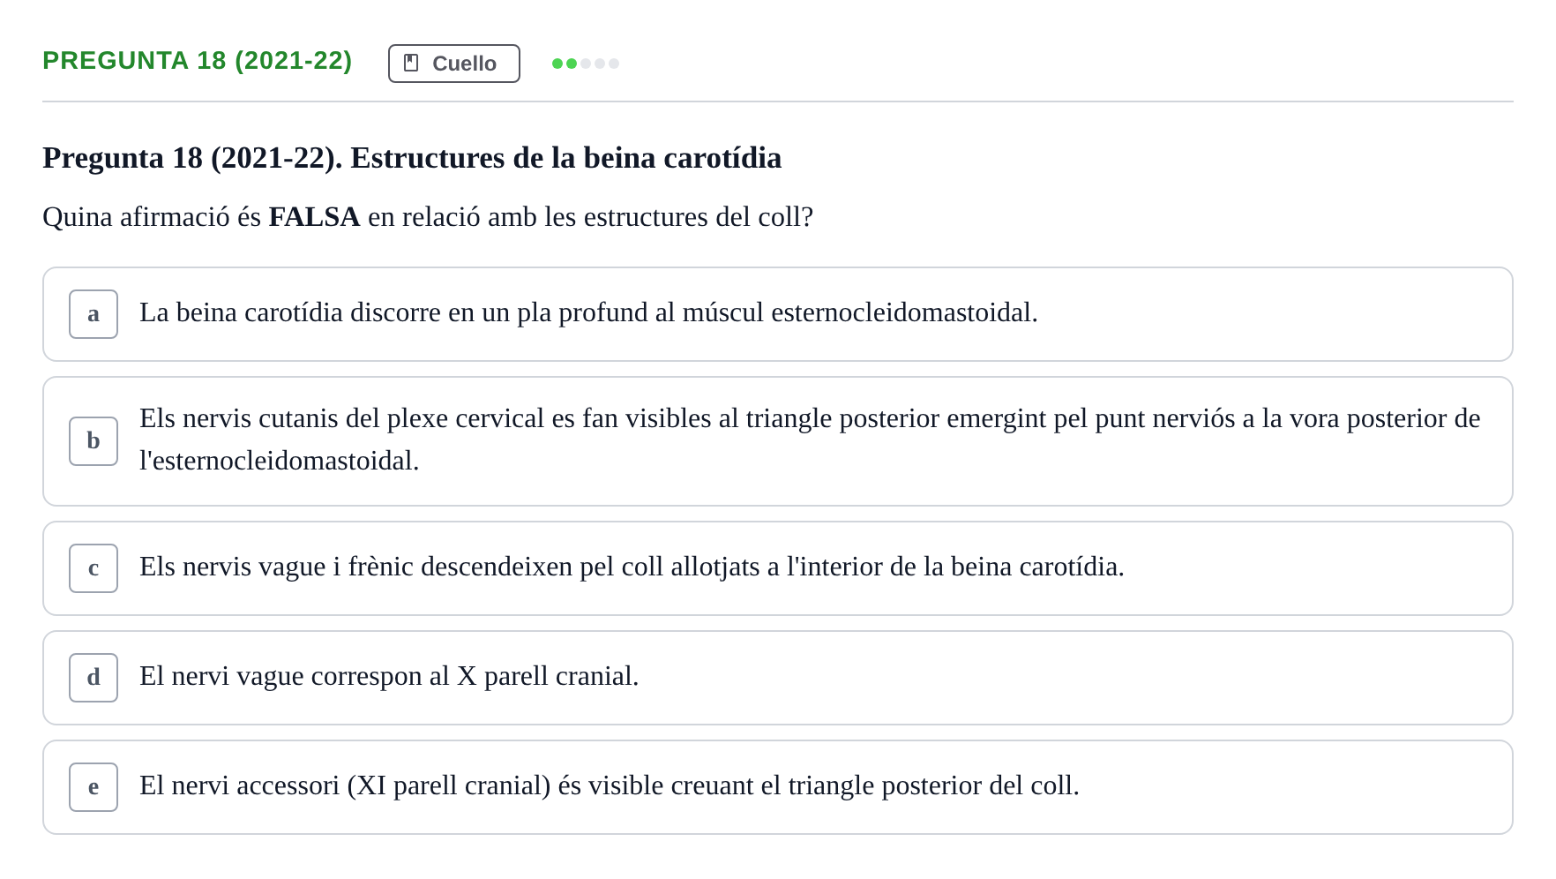Viewport: 1556px width, 879px height.
Task: Select answer letter box b
Action: click(x=94, y=441)
